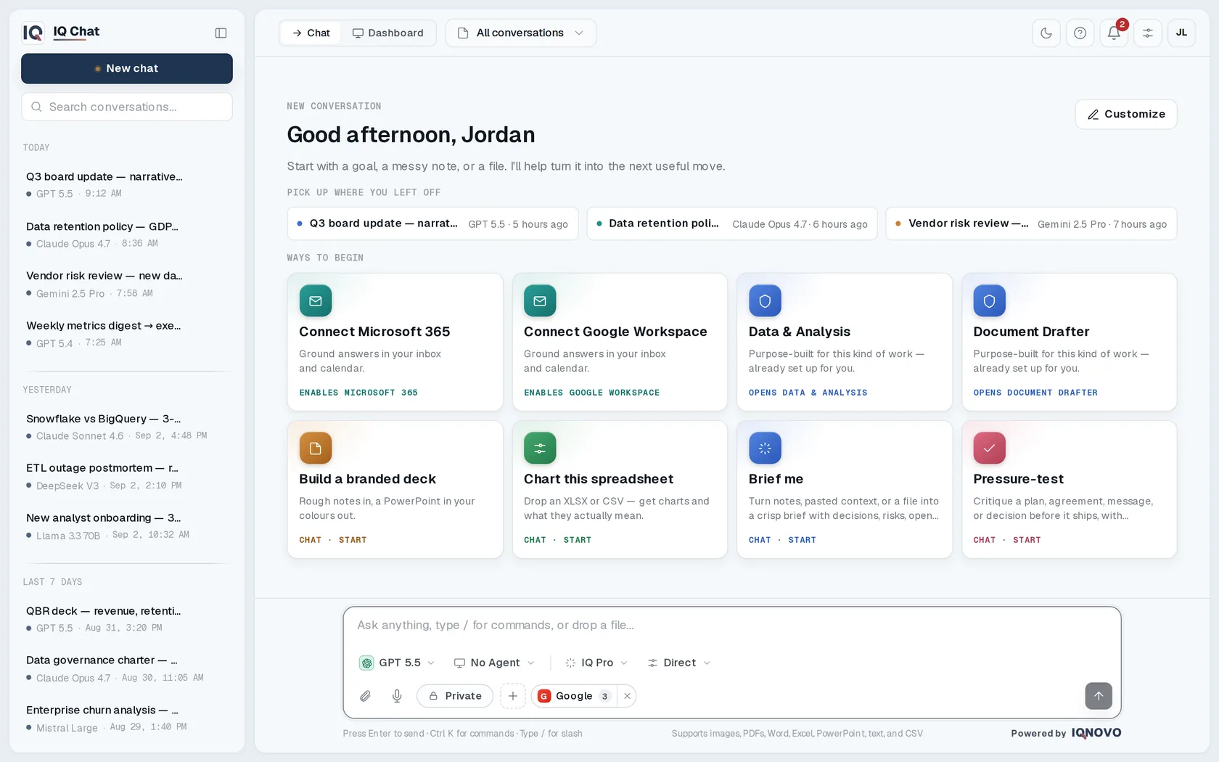Toggle the Private mode pill

455,696
